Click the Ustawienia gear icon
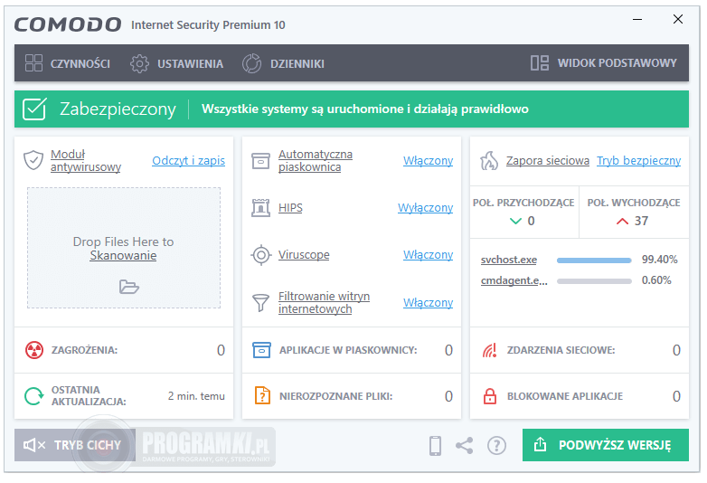This screenshot has height=483, width=707. tap(139, 63)
